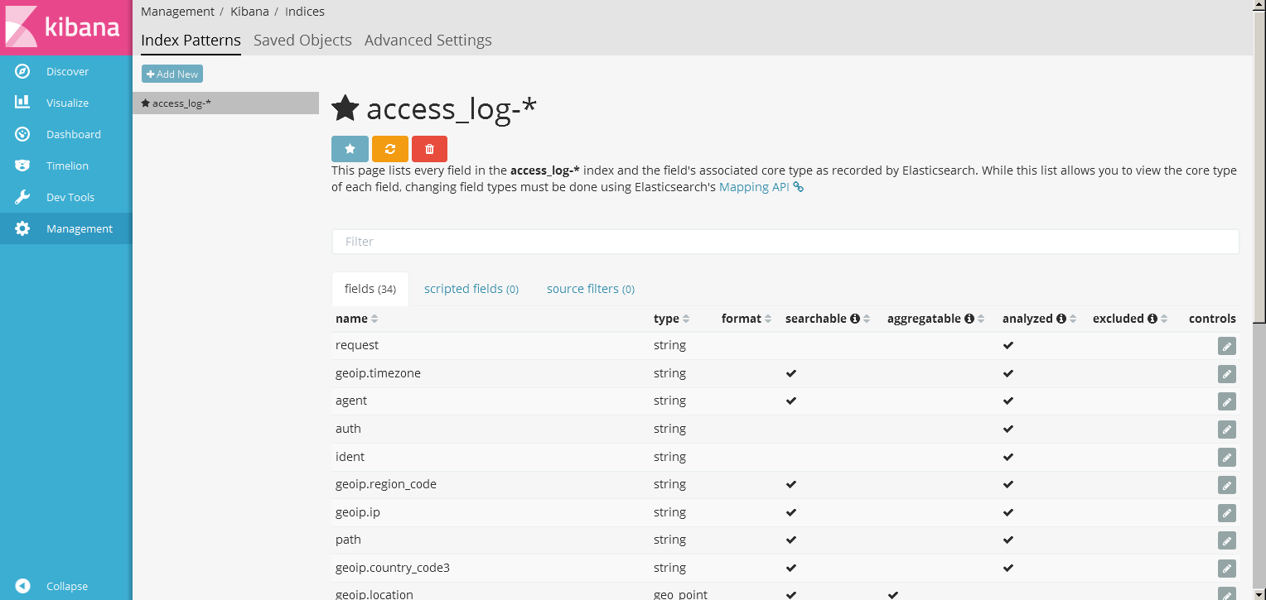The image size is (1266, 600).
Task: Select access_log-* in the index pattern list
Action: point(225,103)
